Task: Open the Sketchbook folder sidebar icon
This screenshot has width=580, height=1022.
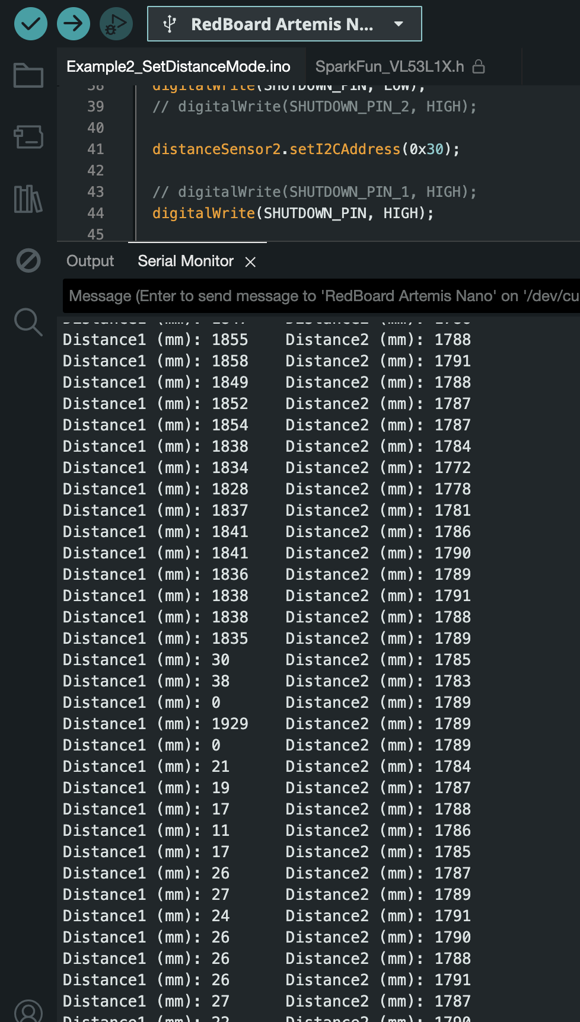Action: [28, 75]
